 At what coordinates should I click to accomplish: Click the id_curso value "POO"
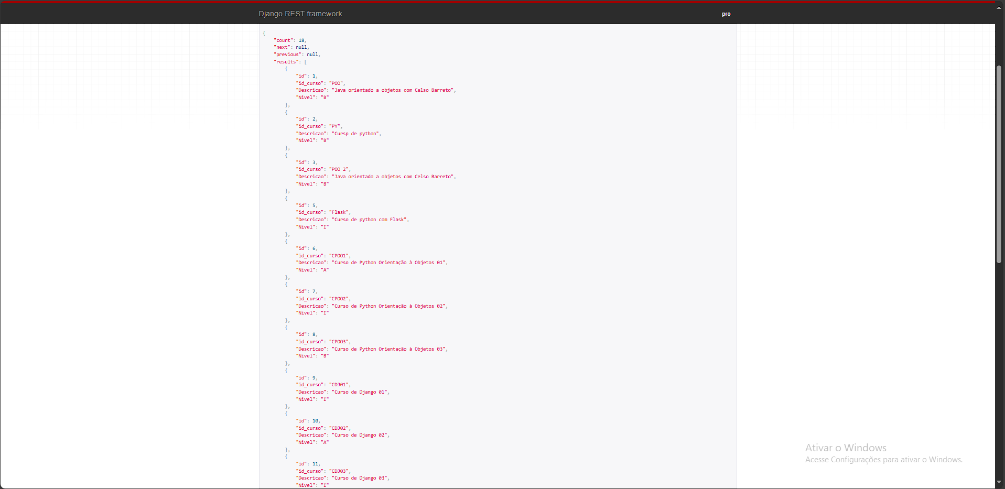point(336,83)
